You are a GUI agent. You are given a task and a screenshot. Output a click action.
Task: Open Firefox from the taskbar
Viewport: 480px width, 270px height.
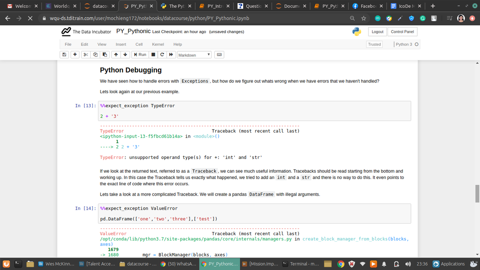coord(6,264)
